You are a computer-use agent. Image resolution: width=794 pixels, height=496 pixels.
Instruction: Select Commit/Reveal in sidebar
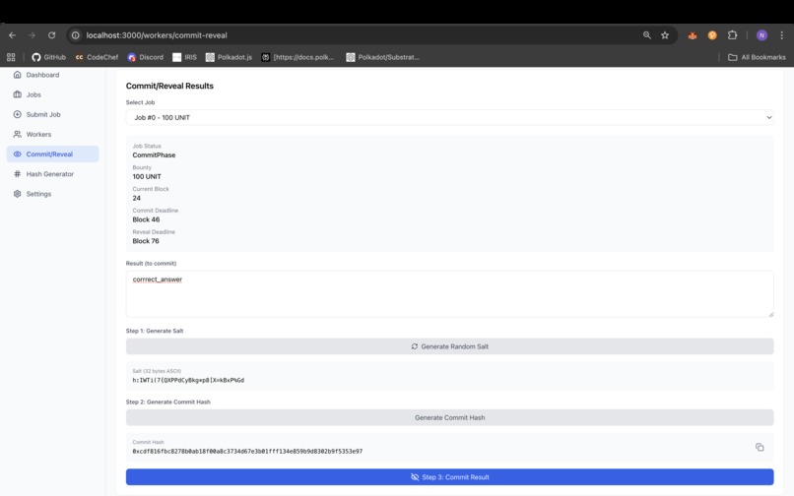point(52,154)
